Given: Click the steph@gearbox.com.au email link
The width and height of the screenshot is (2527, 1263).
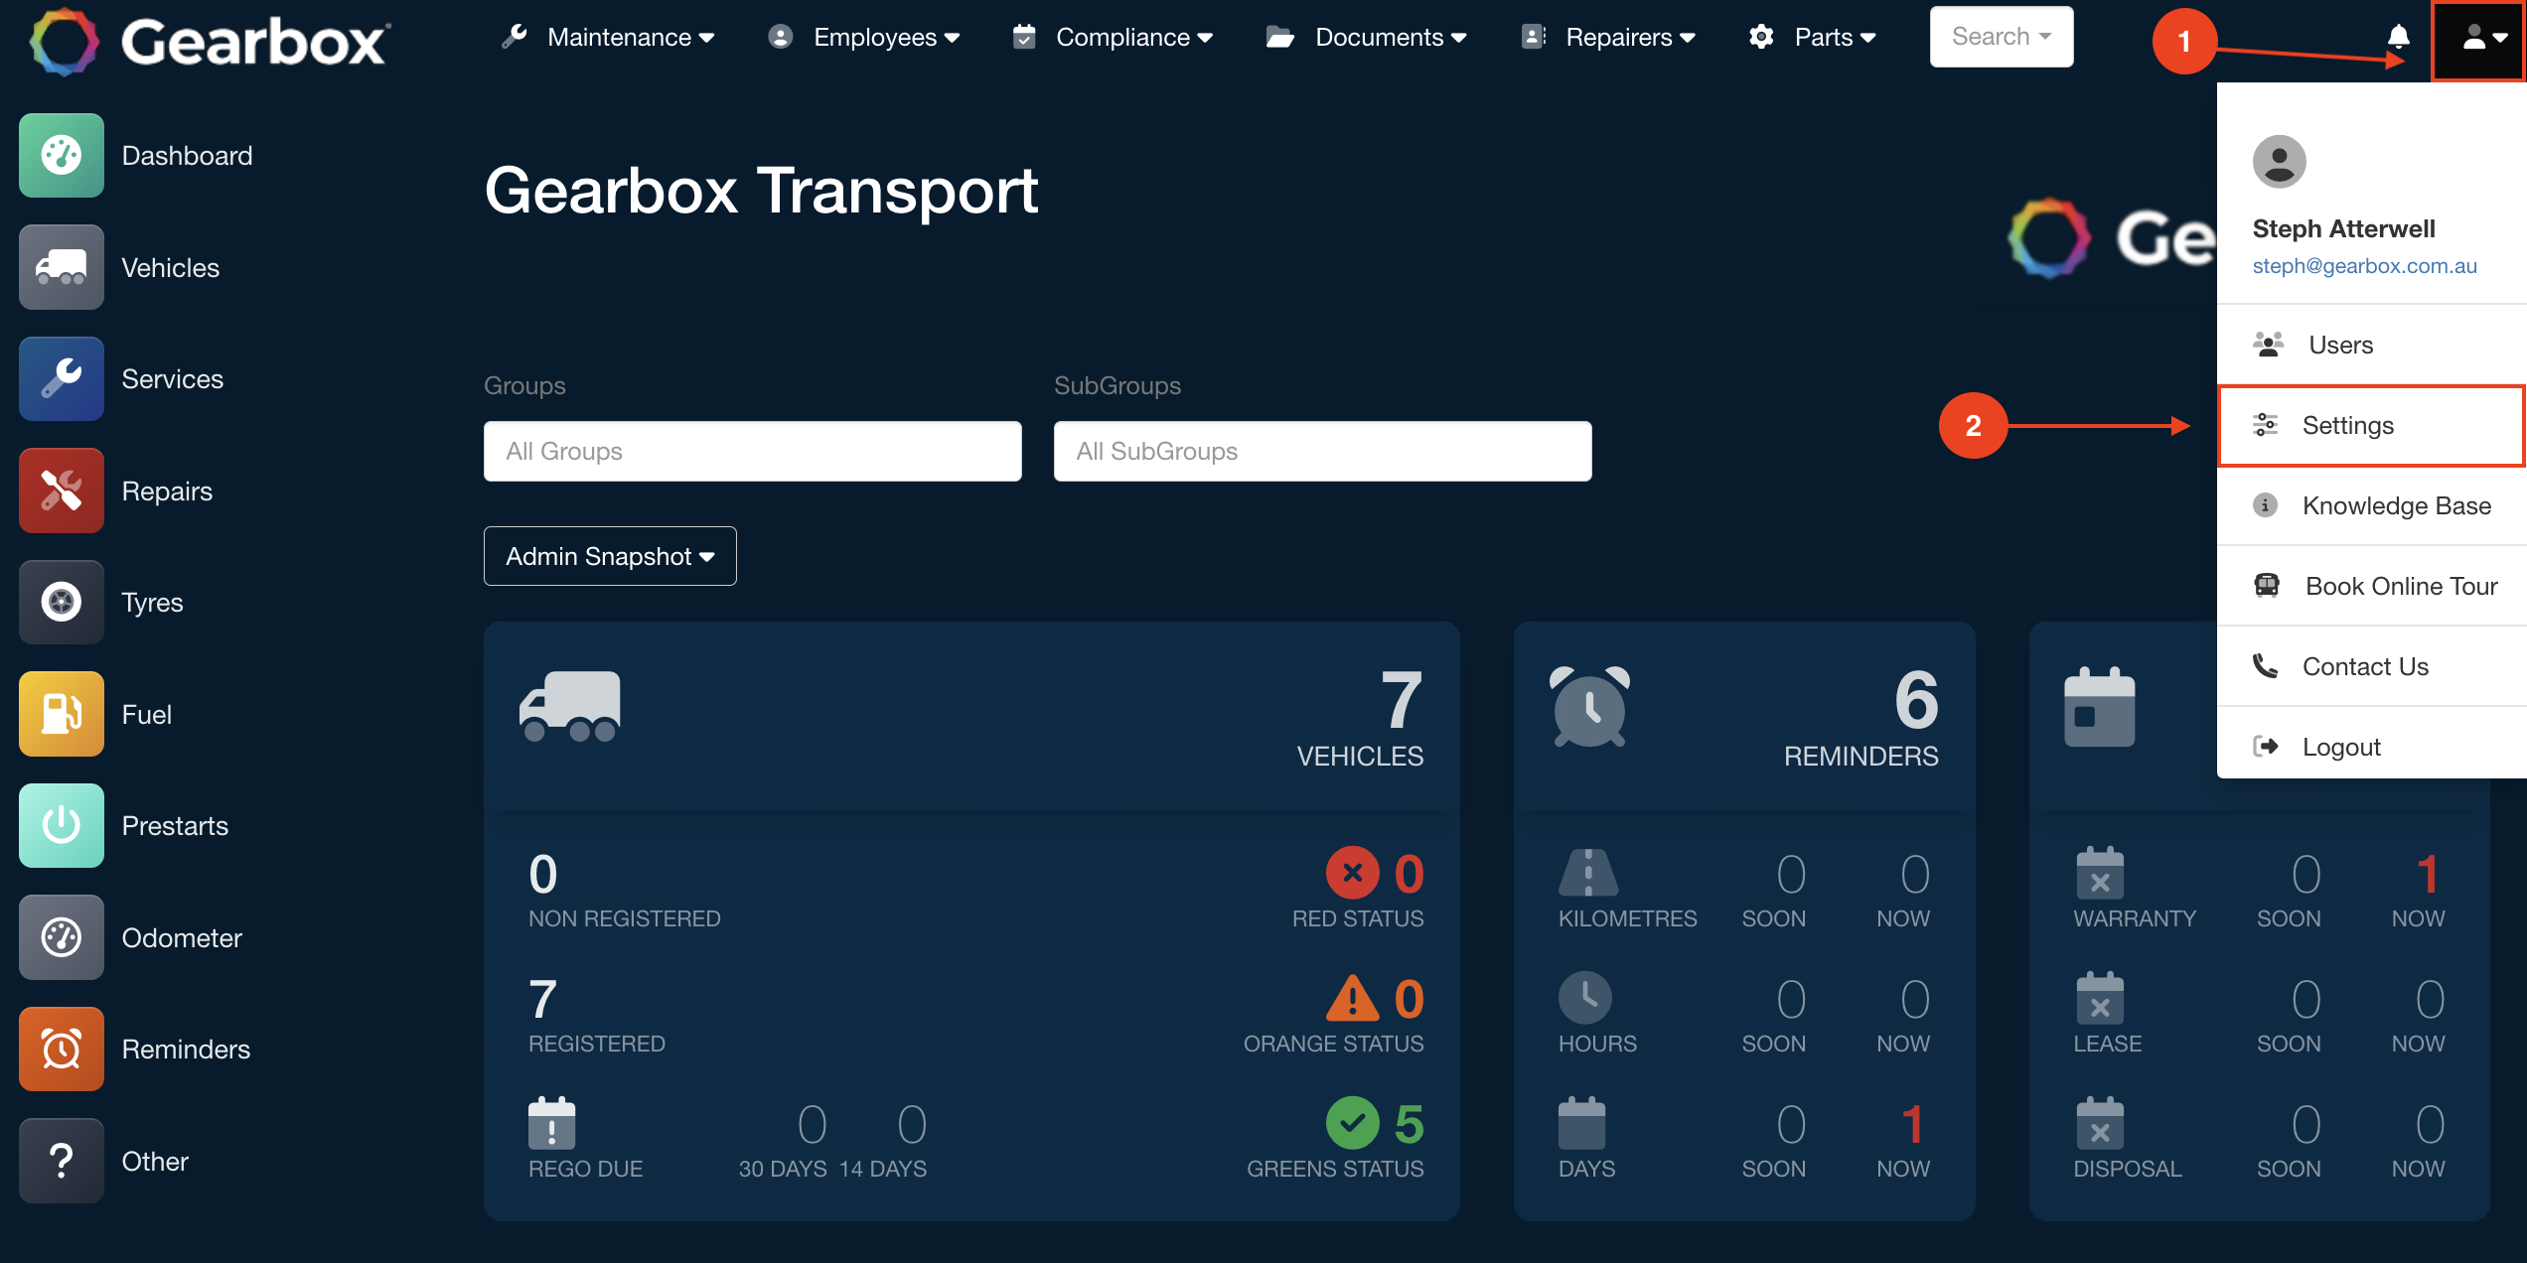Looking at the screenshot, I should pos(2364,266).
